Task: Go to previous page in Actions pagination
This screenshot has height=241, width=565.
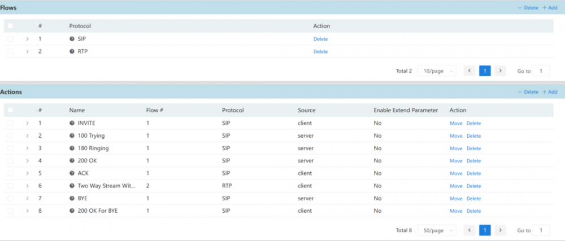Action: tap(469, 230)
